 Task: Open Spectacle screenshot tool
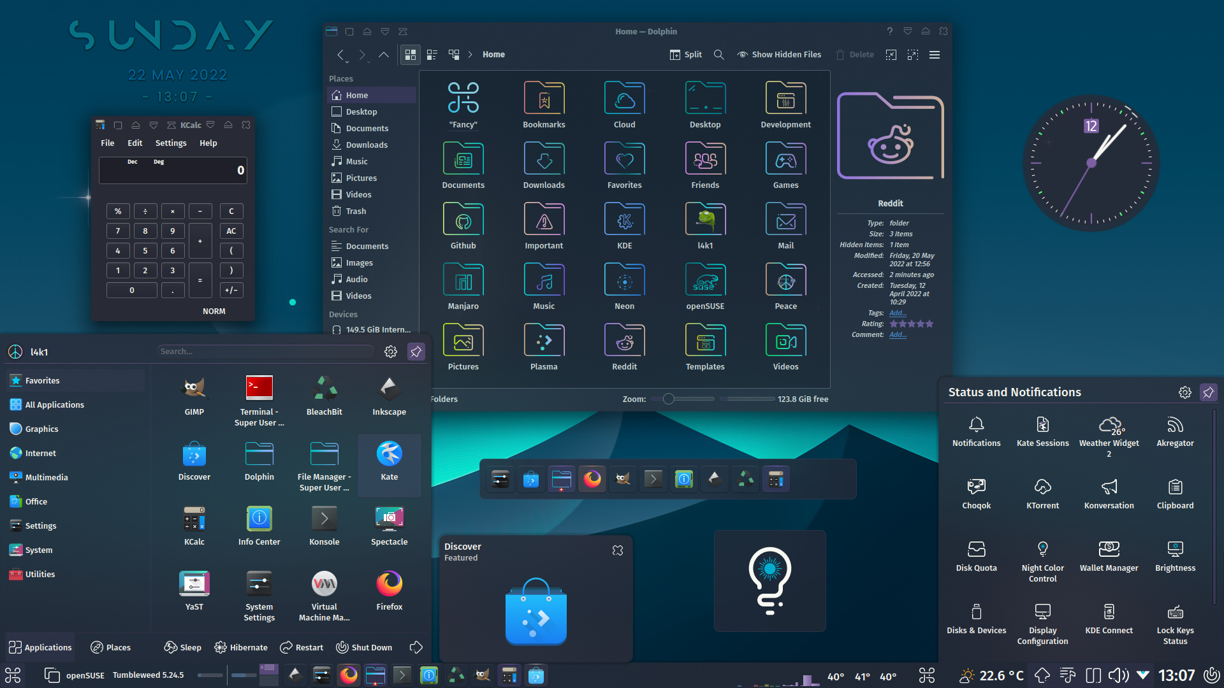coord(389,526)
